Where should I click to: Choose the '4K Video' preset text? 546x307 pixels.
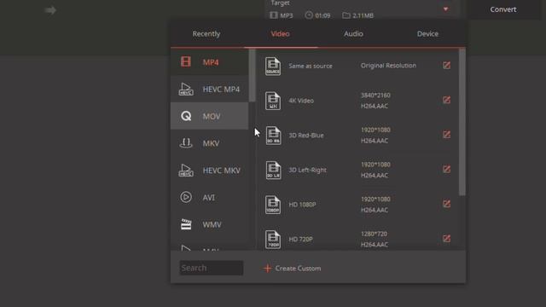(301, 101)
